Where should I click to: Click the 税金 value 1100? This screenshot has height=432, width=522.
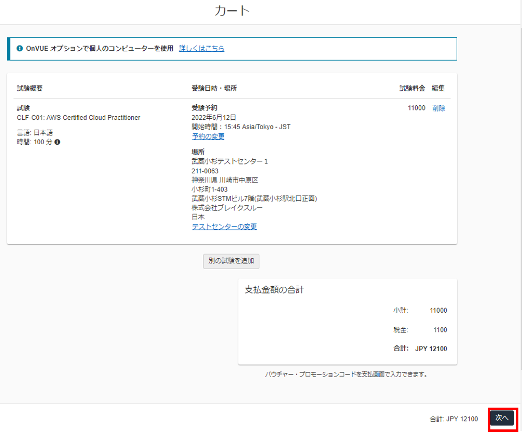pyautogui.click(x=440, y=330)
